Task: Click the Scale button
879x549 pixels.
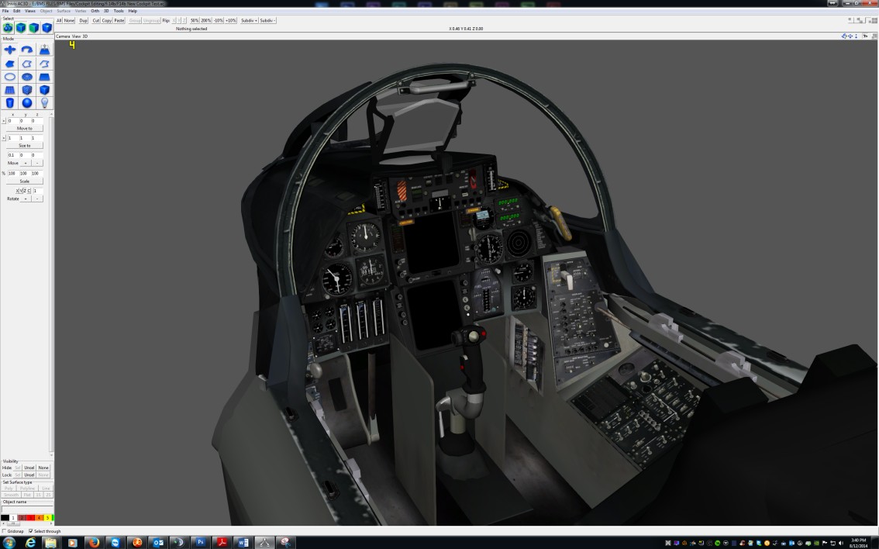Action: [25, 181]
